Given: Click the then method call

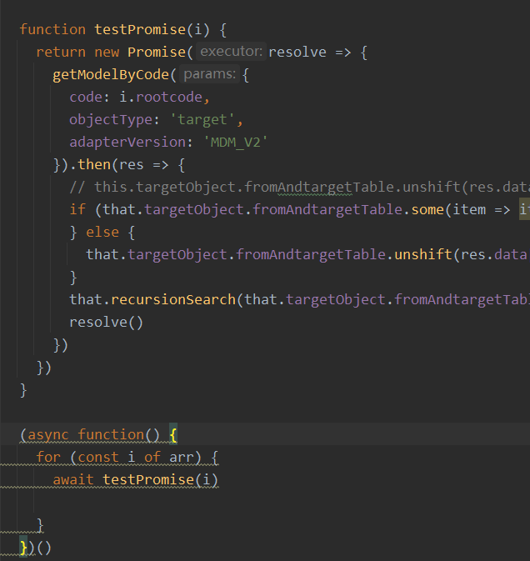Looking at the screenshot, I should [x=94, y=165].
